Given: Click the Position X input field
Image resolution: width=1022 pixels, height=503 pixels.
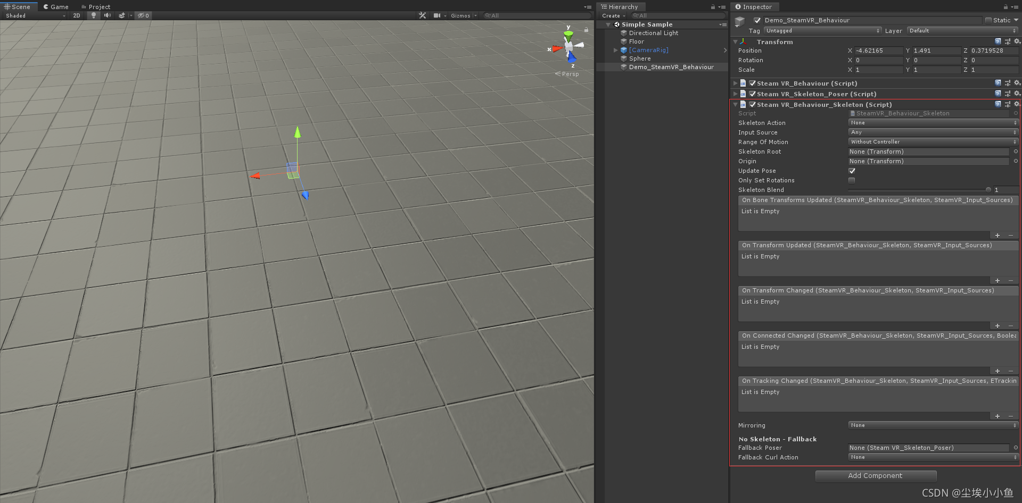Looking at the screenshot, I should click(878, 51).
